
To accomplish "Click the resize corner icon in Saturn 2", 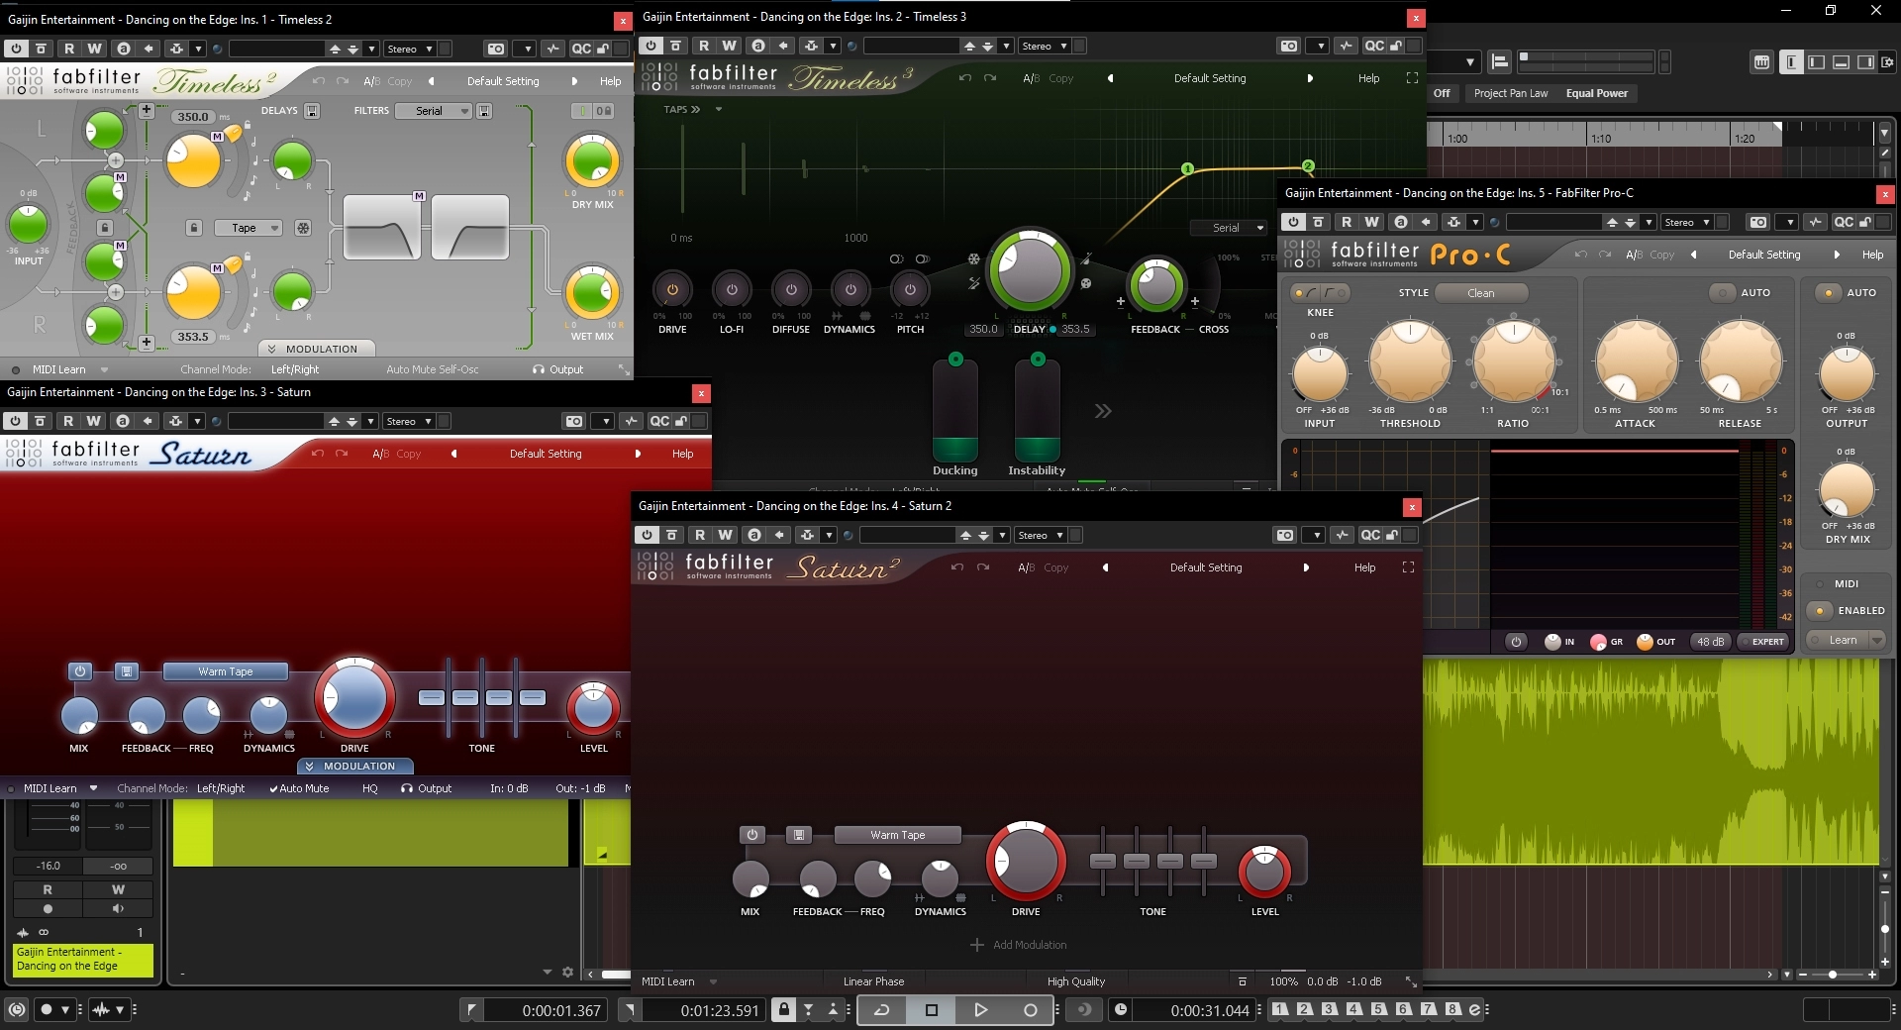I will coord(1411,981).
